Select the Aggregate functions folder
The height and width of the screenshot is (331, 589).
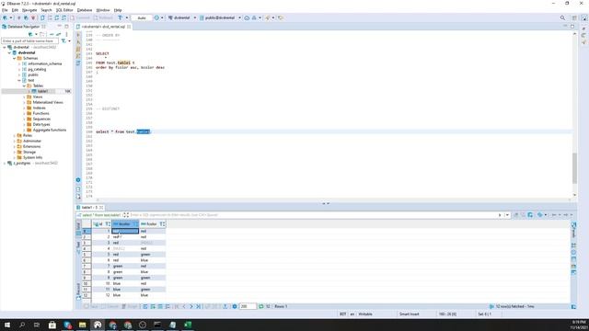(49, 130)
